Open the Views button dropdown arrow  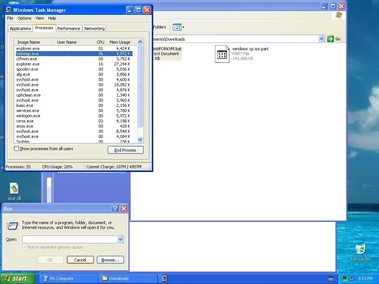click(x=183, y=27)
